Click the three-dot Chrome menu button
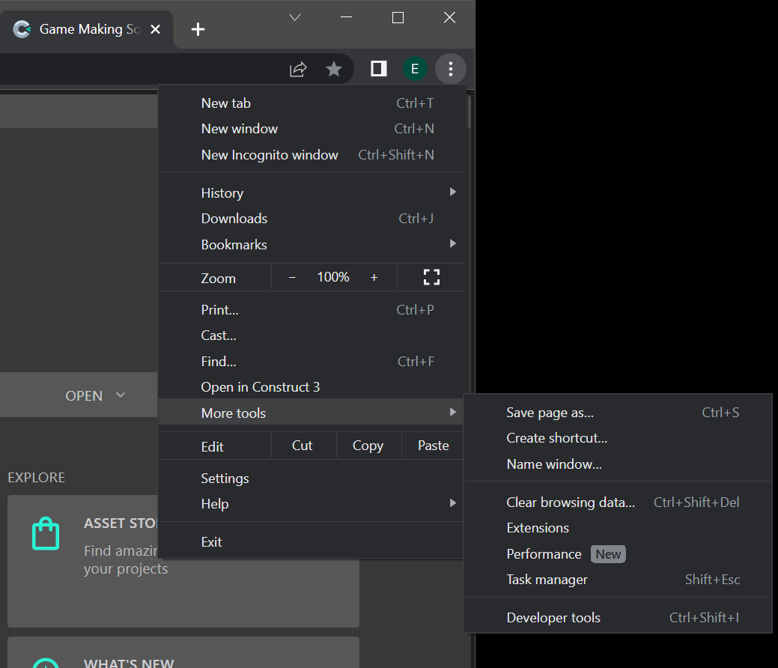778x668 pixels. tap(451, 68)
